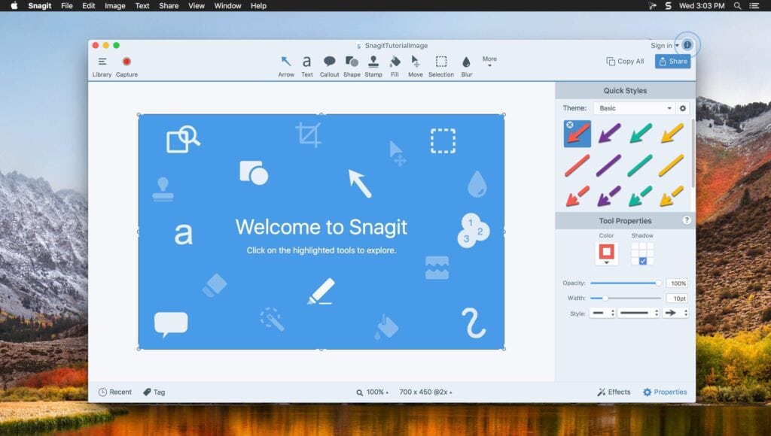Select the Text tool
The image size is (771, 436).
pyautogui.click(x=307, y=66)
